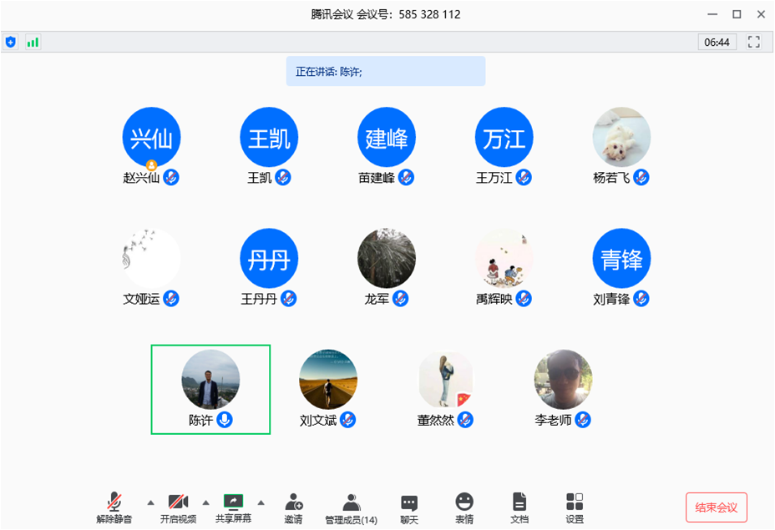775x530 pixels.
Task: Click muted mic icon next to 禹辉映
Action: point(524,298)
